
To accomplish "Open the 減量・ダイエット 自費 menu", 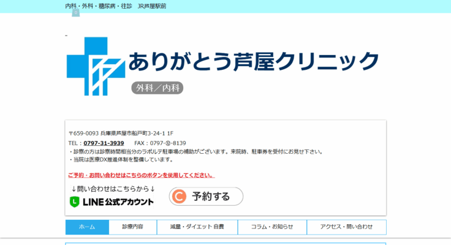I will click(x=197, y=227).
